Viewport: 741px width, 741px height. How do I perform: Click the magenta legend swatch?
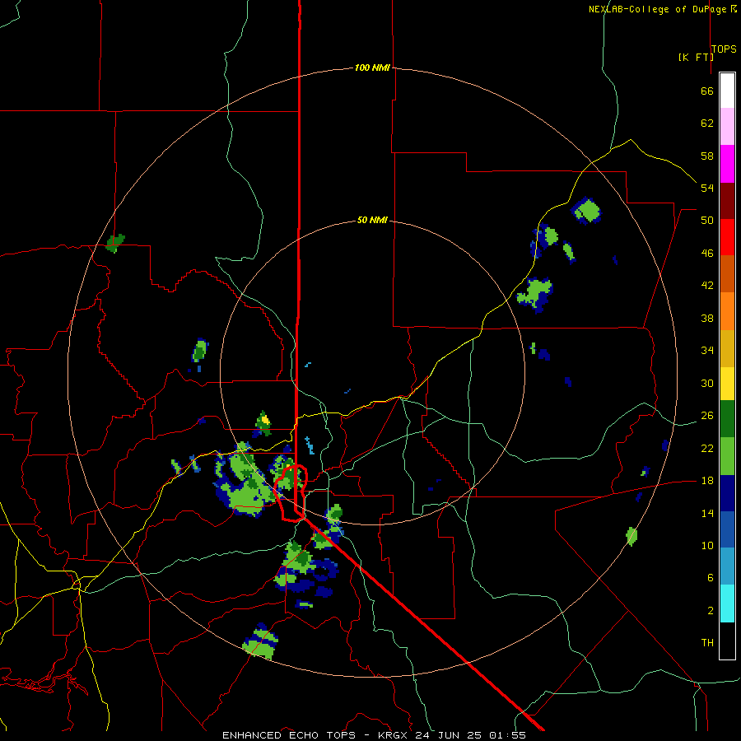coord(727,164)
